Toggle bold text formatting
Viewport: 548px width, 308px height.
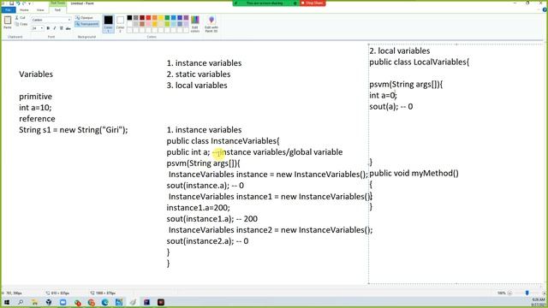click(x=48, y=28)
